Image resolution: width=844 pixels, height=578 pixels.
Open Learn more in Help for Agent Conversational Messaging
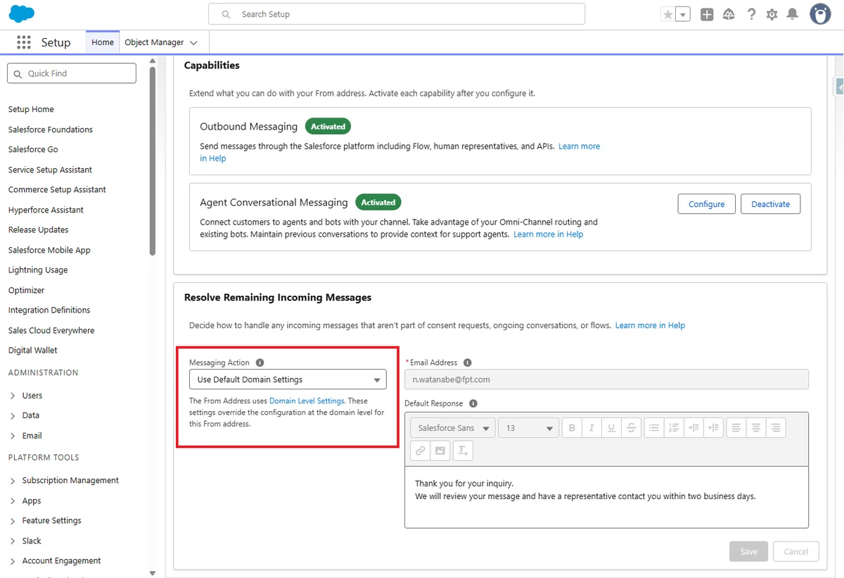click(548, 234)
